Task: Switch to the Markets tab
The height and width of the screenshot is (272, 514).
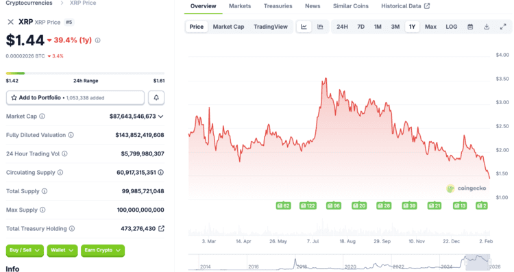Action: click(x=240, y=6)
